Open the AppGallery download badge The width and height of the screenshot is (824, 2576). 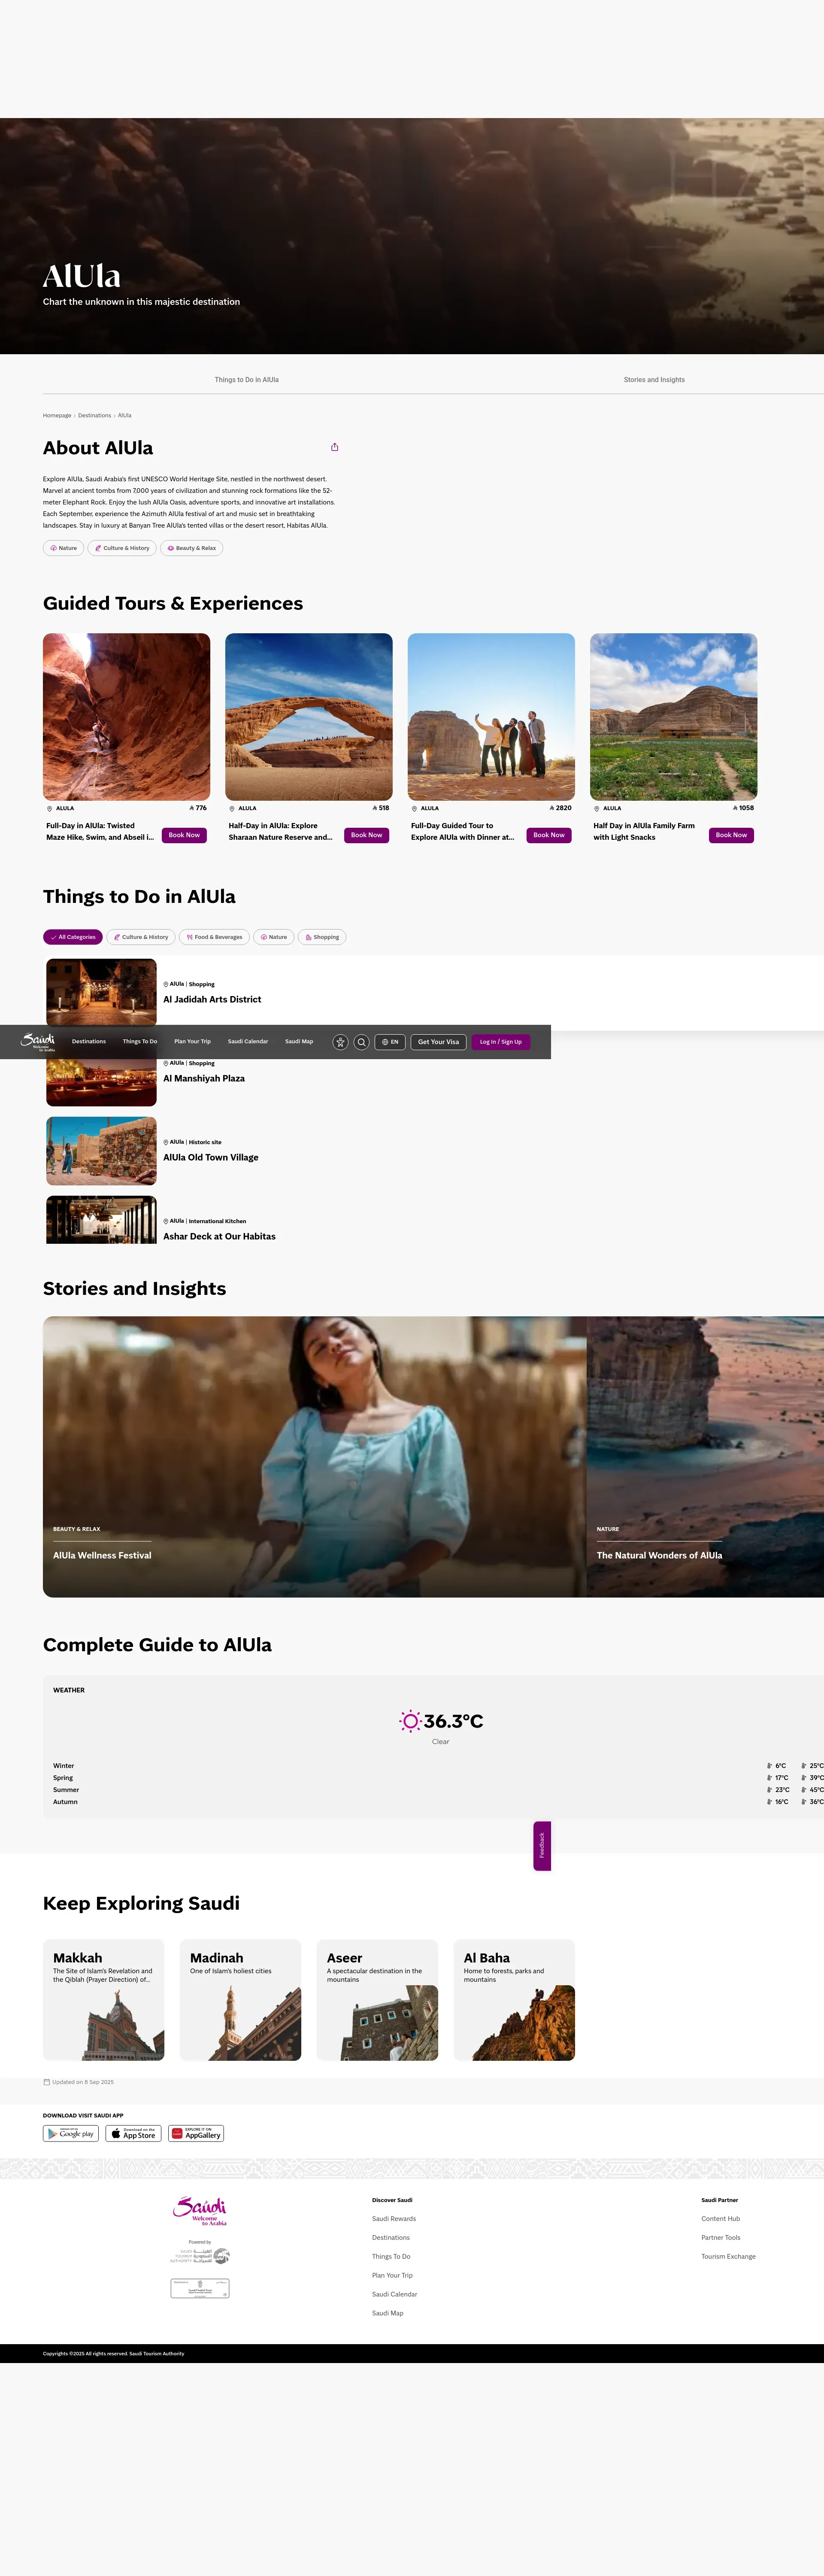(x=196, y=2133)
